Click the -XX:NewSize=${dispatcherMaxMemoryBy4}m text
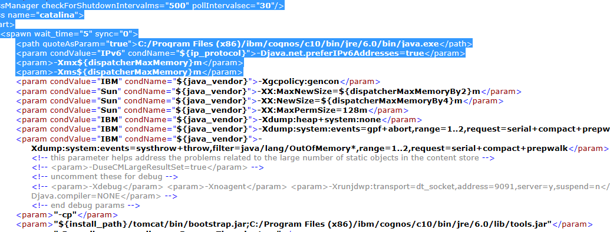The width and height of the screenshot is (610, 232). (361, 100)
